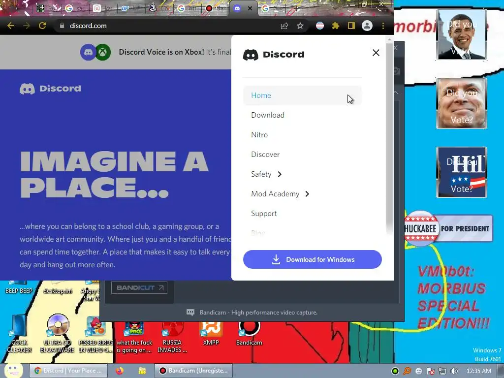Click the Bandicam speech bubble status icon
Viewport: 504px width, 378px height.
pos(190,313)
